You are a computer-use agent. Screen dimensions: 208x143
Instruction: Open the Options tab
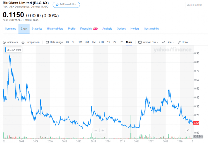(121, 28)
